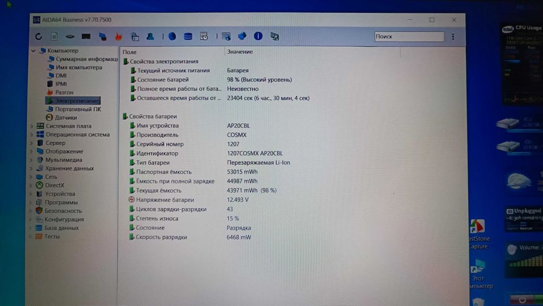Select the Оставшееся время работы row
The width and height of the screenshot is (543, 306).
(x=220, y=98)
